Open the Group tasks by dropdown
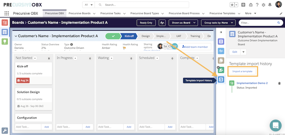The image size is (285, 135). point(218,23)
